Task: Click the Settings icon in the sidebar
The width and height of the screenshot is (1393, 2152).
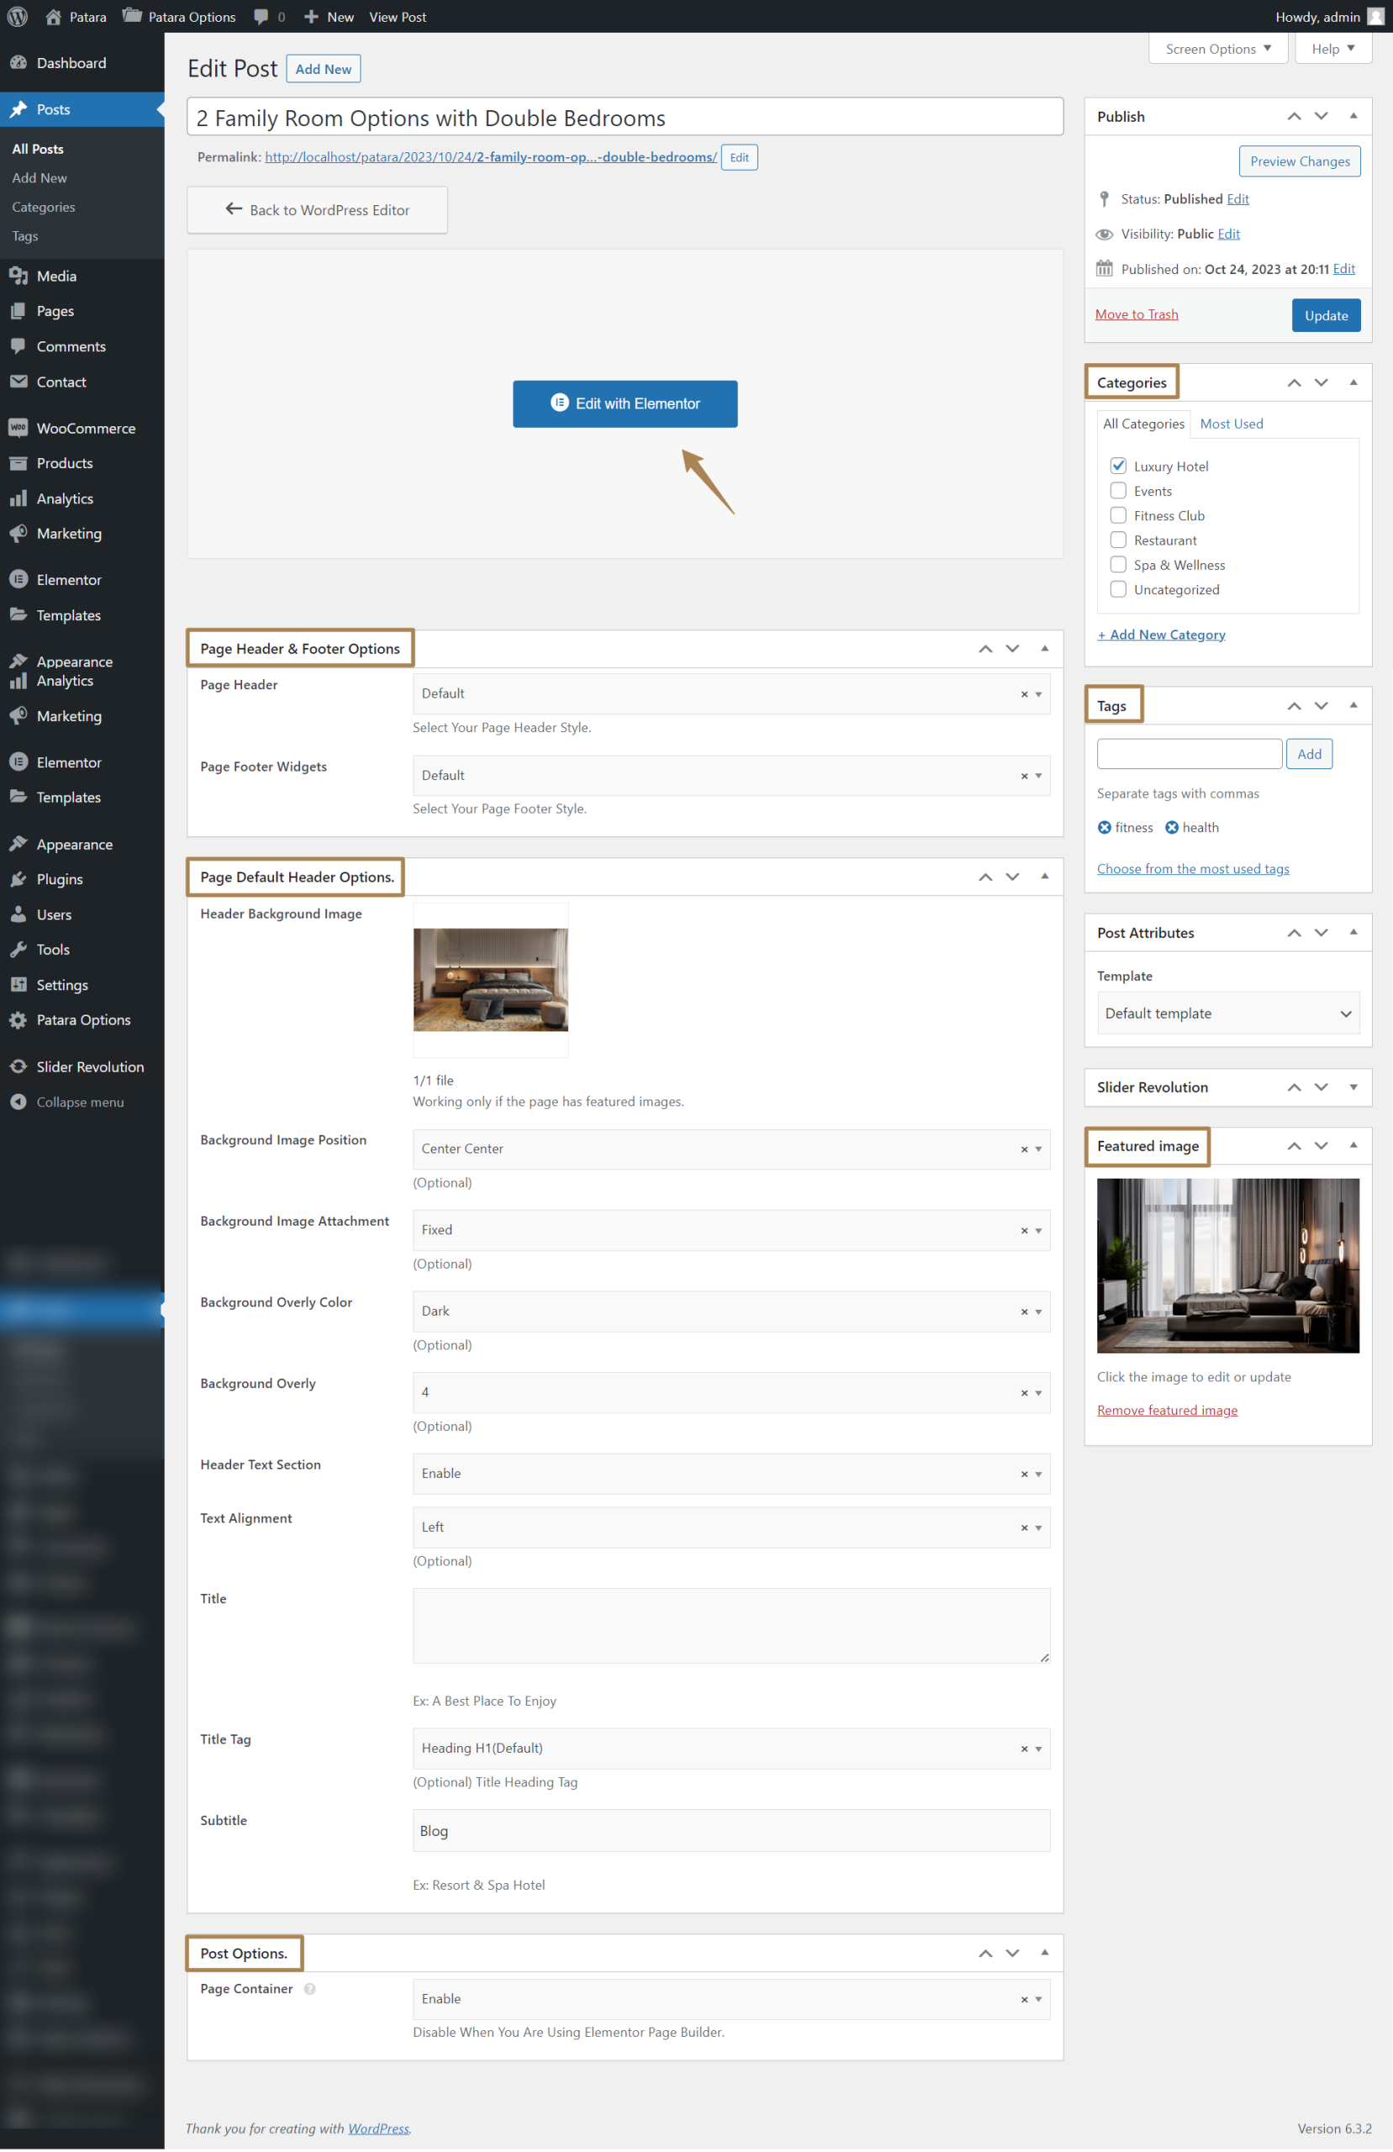Action: [18, 984]
